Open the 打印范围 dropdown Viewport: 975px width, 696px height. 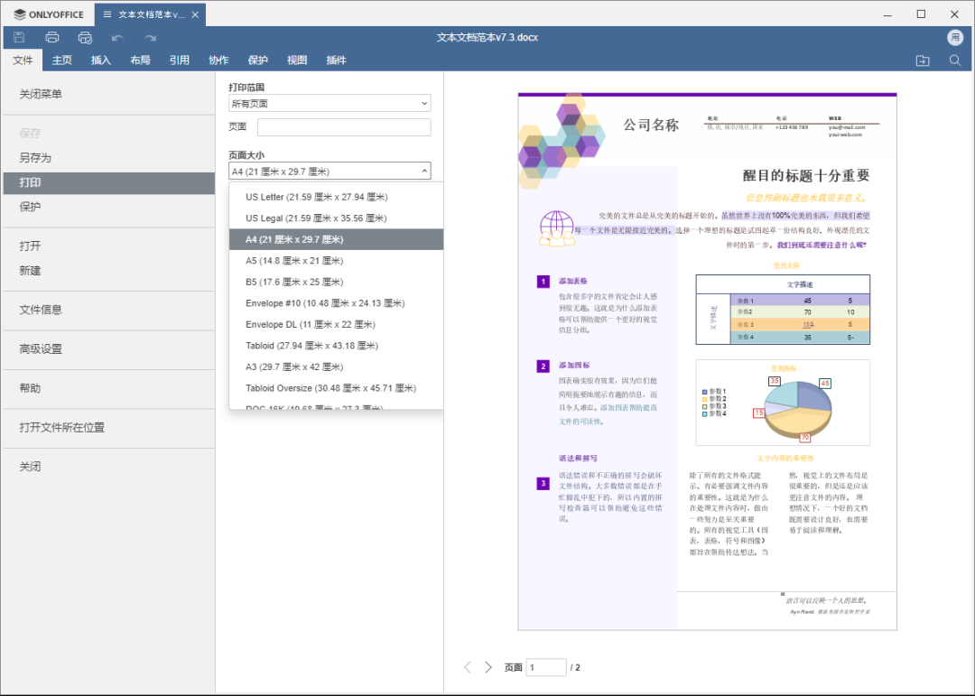(329, 103)
